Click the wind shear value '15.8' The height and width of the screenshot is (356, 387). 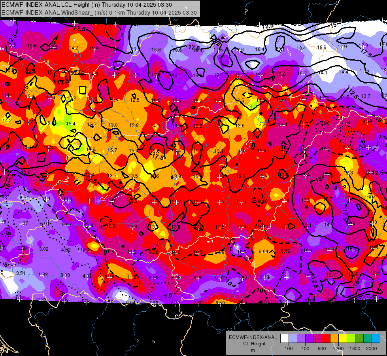click(281, 74)
